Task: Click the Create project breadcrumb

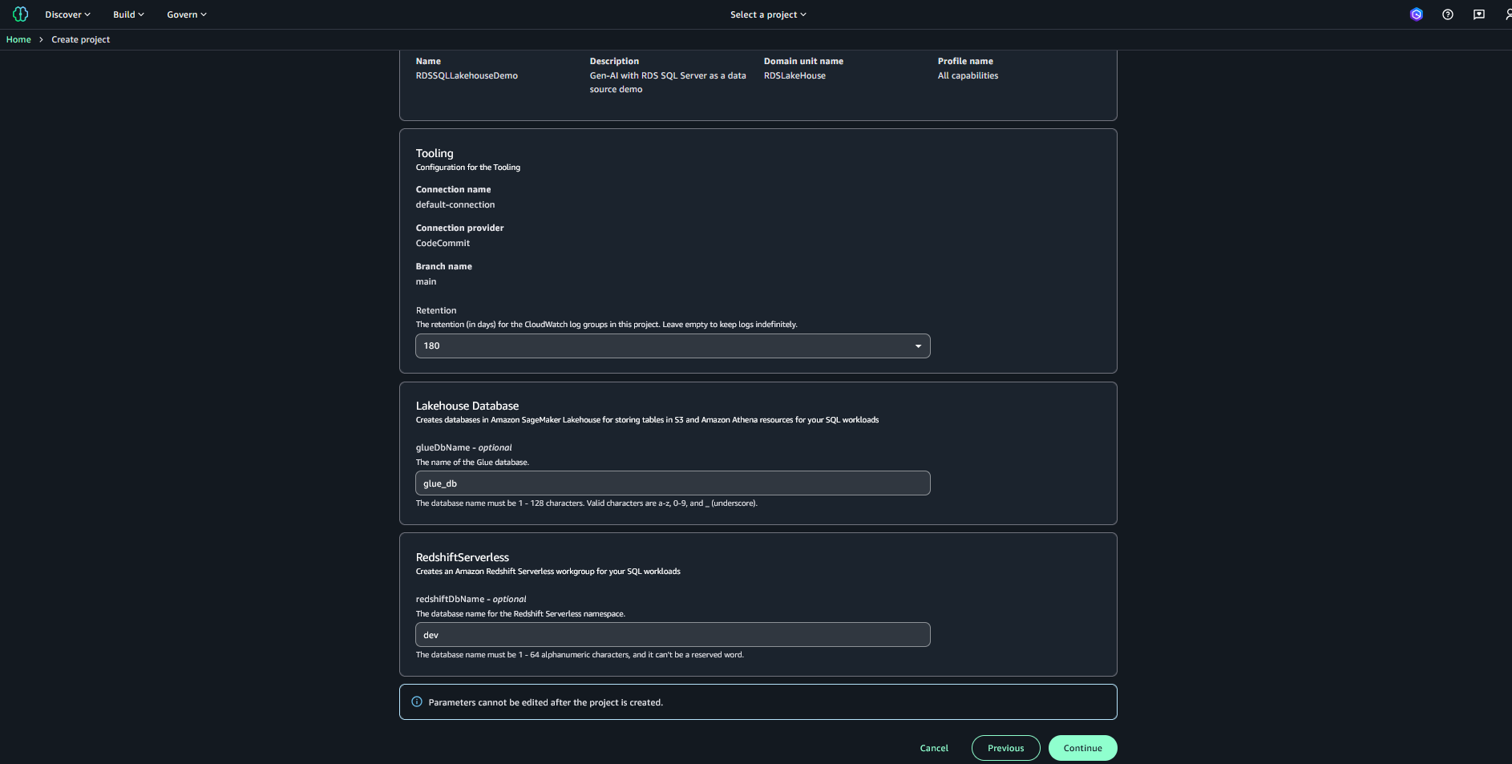Action: point(81,39)
